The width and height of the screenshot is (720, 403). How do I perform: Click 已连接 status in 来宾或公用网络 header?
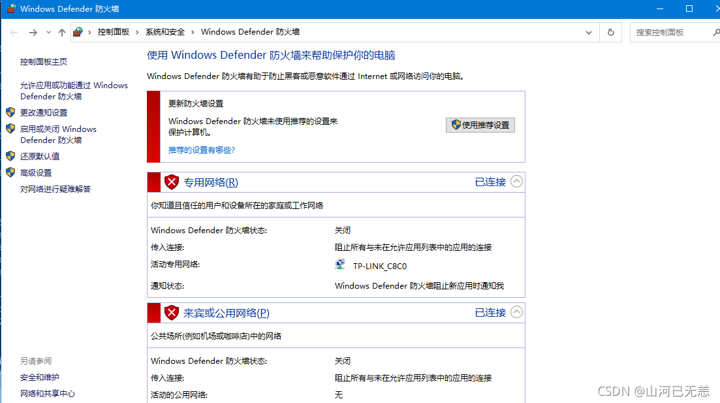point(490,312)
